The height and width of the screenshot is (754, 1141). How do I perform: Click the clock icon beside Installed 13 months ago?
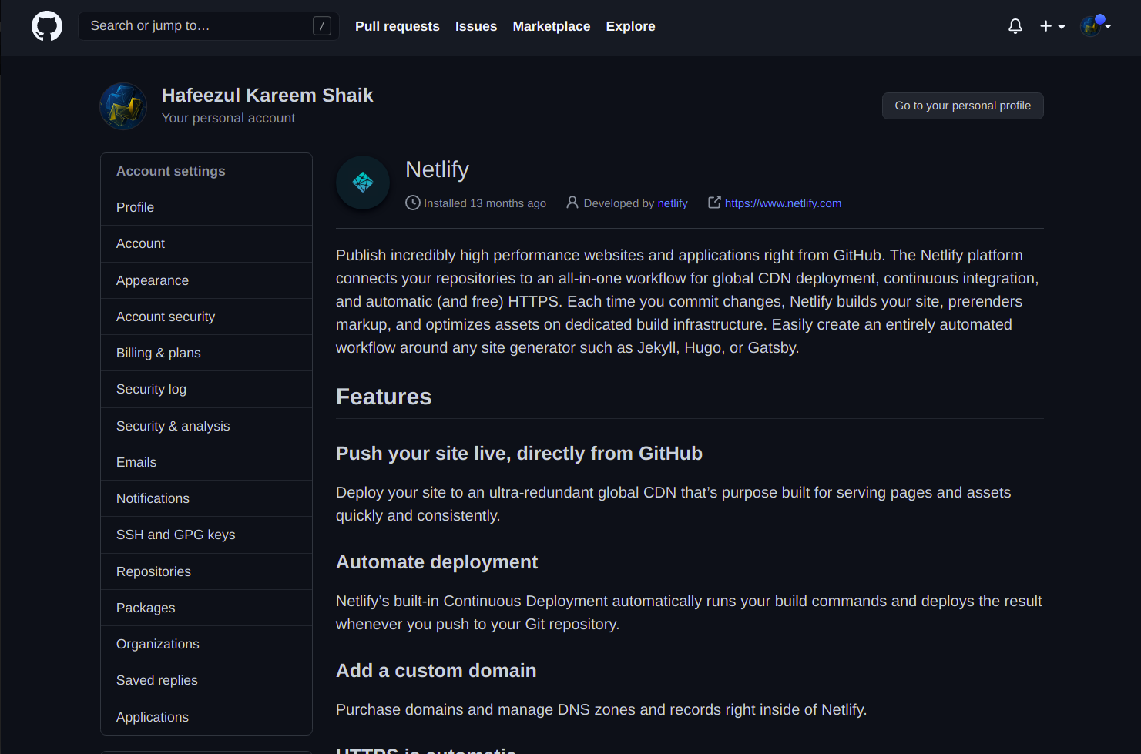413,203
